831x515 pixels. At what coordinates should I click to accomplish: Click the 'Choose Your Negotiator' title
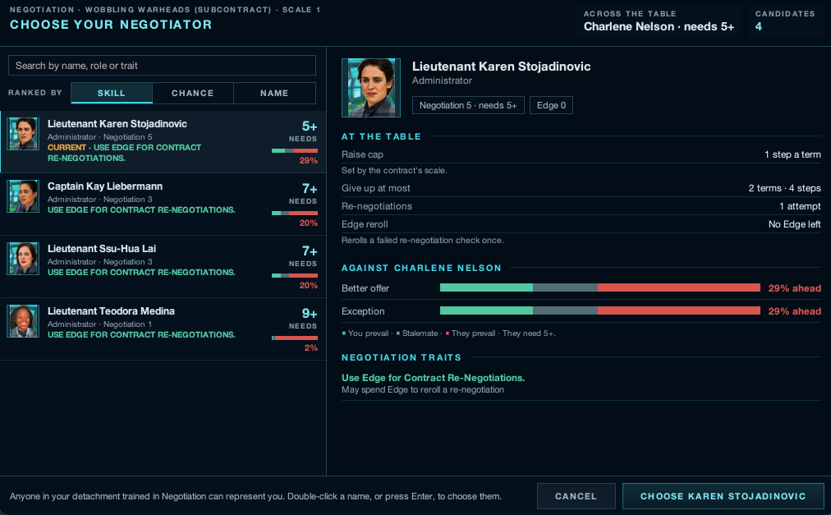pos(111,25)
